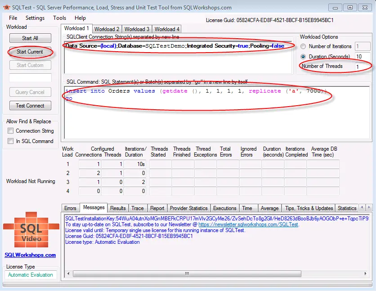
Task: Open the Statistics tab
Action: coord(347,208)
